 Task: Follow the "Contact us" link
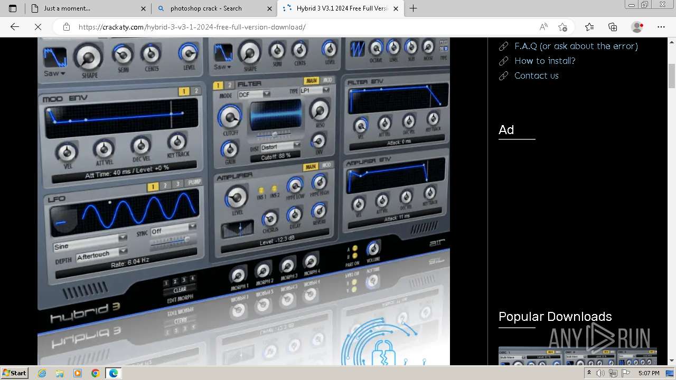tap(537, 75)
